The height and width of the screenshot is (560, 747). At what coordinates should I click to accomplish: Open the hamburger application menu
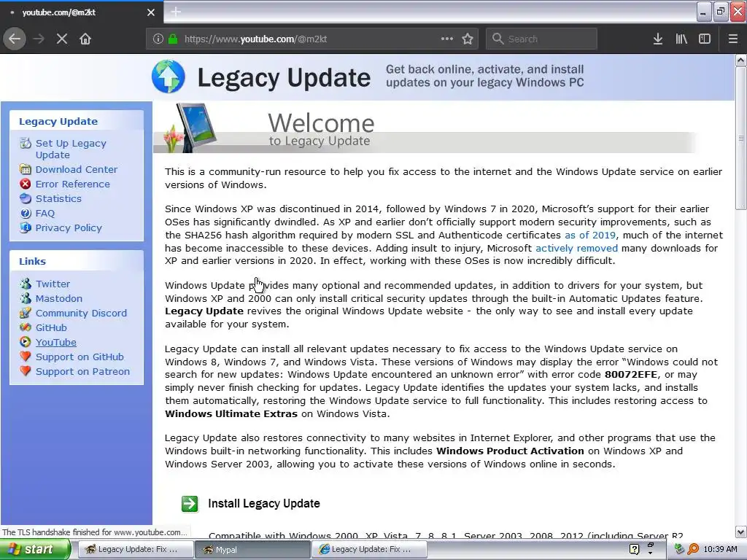733,39
